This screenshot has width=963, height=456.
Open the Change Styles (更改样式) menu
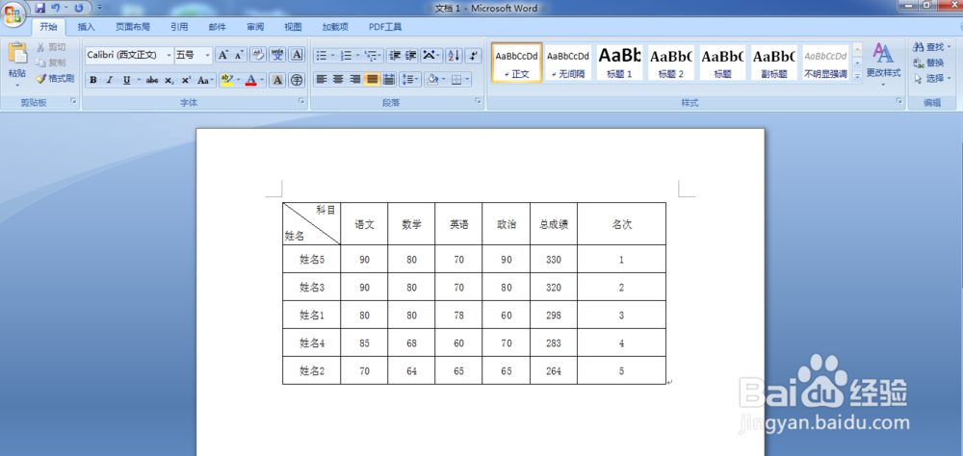pos(884,65)
